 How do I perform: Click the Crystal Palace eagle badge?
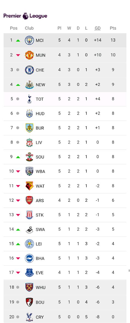(29, 317)
